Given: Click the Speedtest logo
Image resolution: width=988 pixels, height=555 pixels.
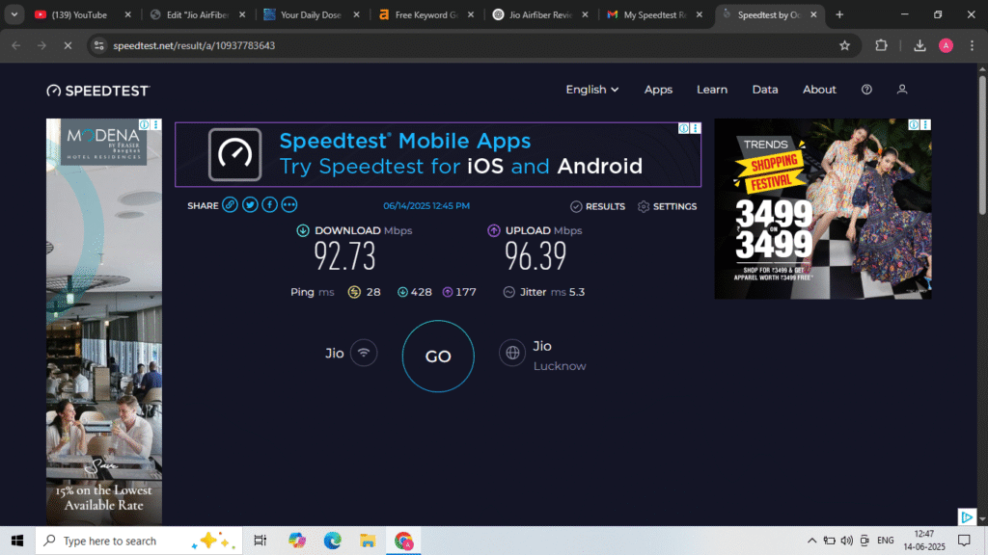Looking at the screenshot, I should click(x=98, y=91).
